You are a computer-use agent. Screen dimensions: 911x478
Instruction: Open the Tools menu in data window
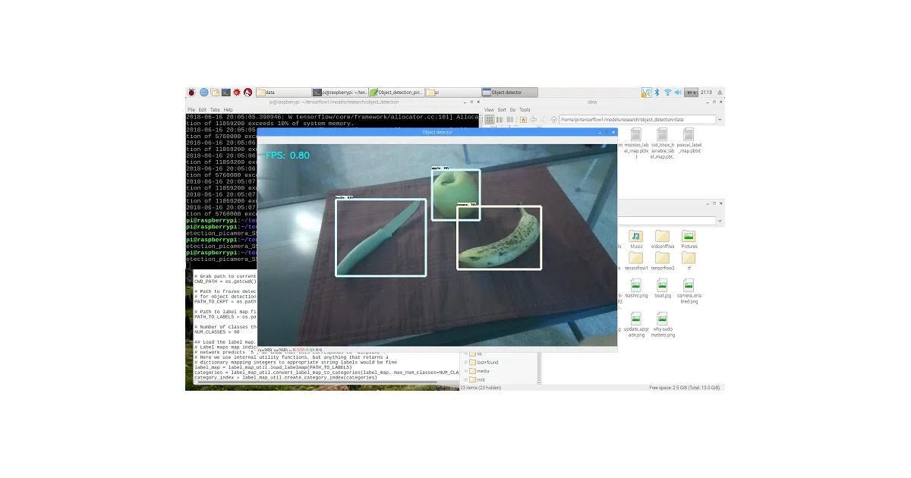click(x=525, y=110)
